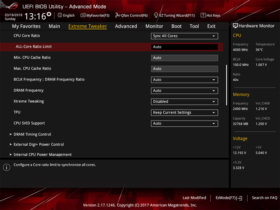Select the Extreme Tweaker tab

[x=87, y=26]
